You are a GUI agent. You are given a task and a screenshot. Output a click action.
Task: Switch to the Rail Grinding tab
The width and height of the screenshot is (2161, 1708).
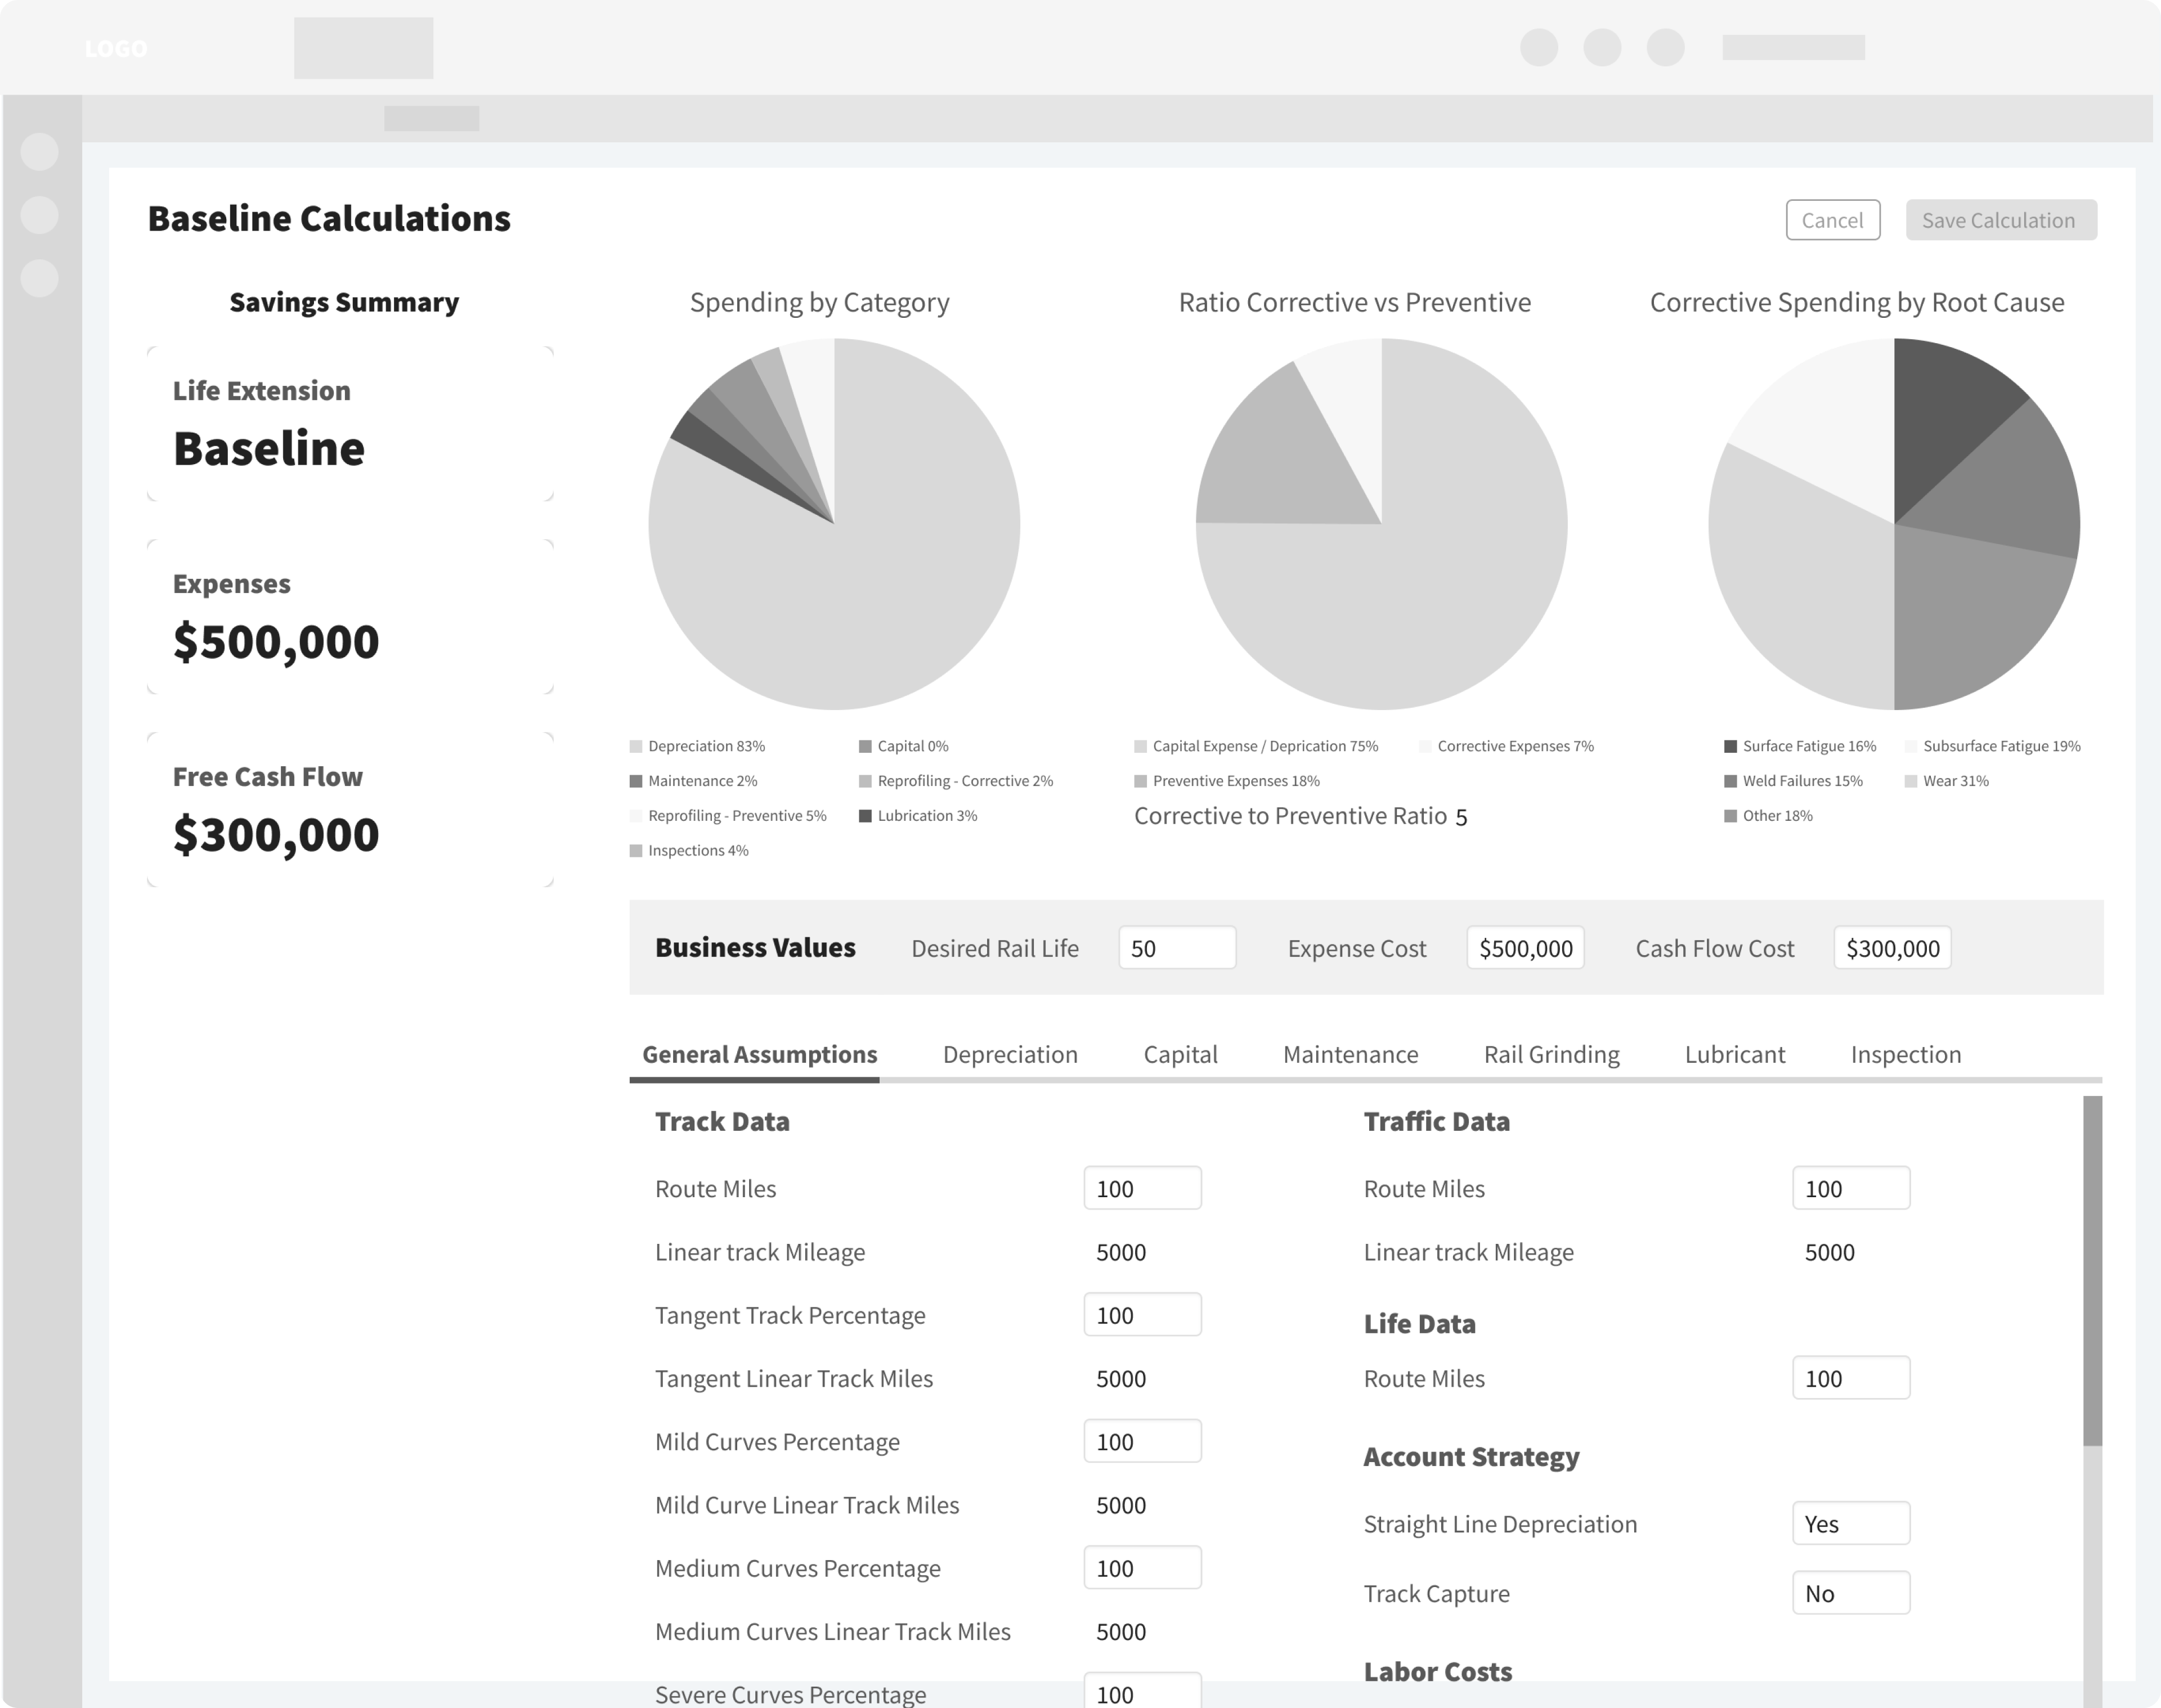tap(1551, 1054)
